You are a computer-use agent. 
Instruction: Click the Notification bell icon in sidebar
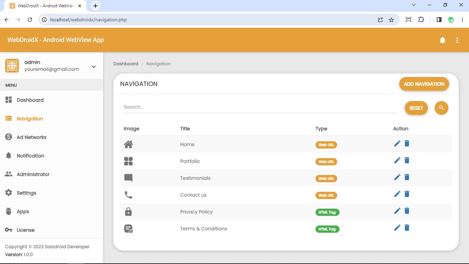click(x=8, y=155)
